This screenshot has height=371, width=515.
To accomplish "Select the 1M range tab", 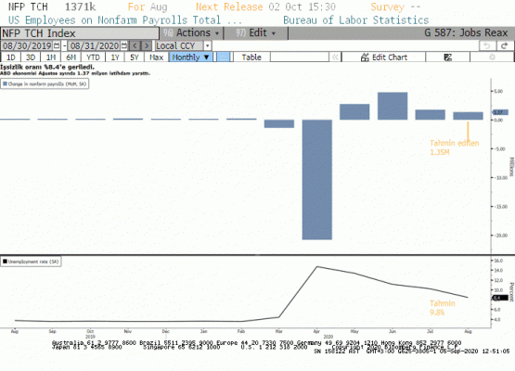I will click(51, 58).
